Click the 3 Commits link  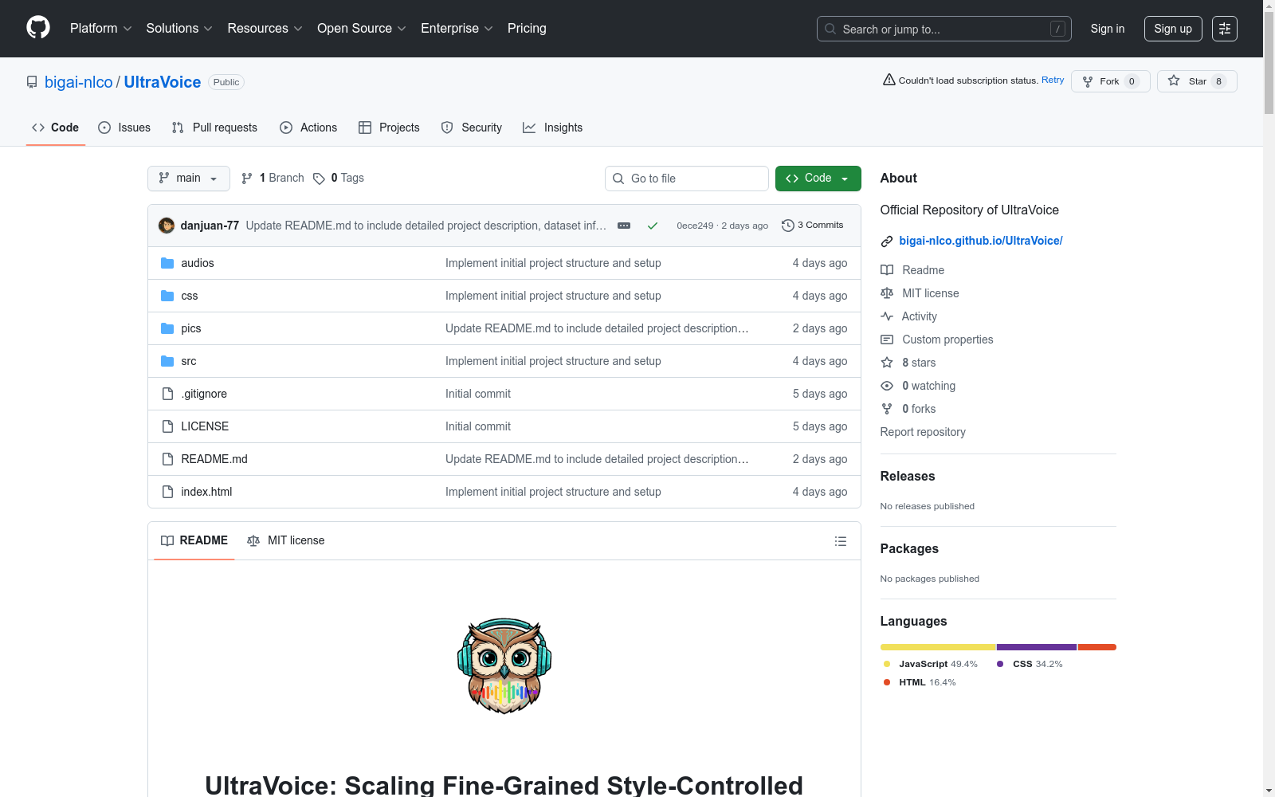point(813,226)
